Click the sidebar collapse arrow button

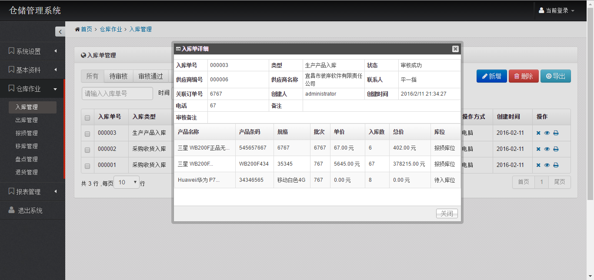60,31
